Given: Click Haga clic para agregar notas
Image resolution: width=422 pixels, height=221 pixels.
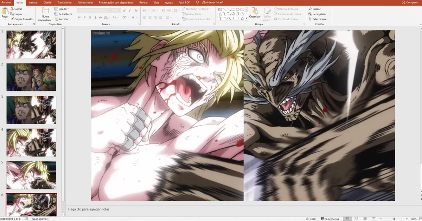Looking at the screenshot, I should (89, 209).
